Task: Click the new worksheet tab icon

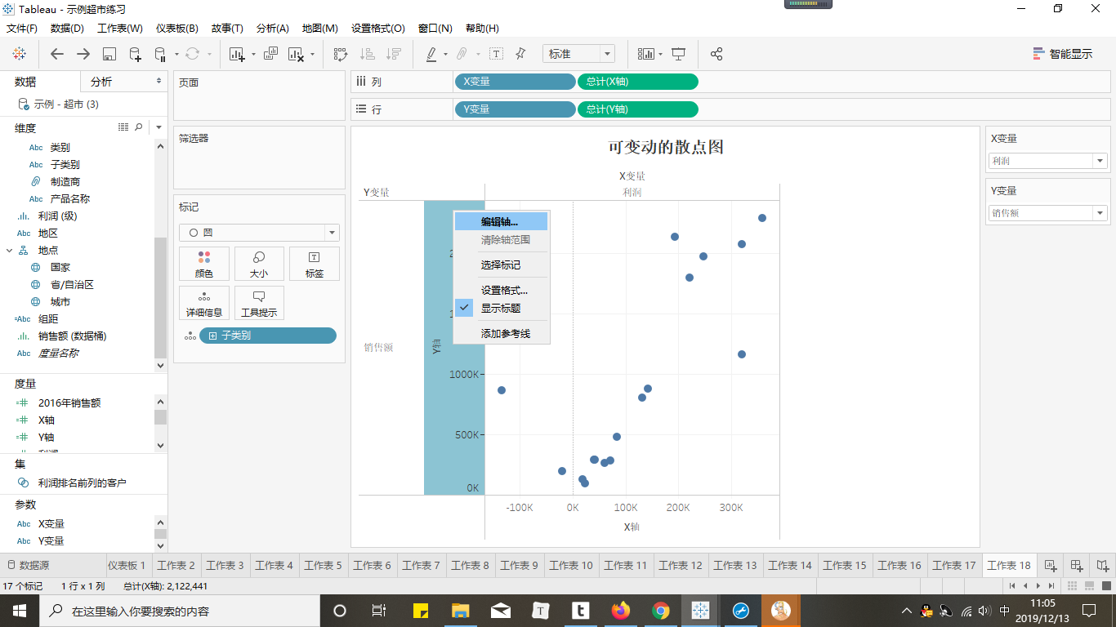Action: pos(1051,565)
